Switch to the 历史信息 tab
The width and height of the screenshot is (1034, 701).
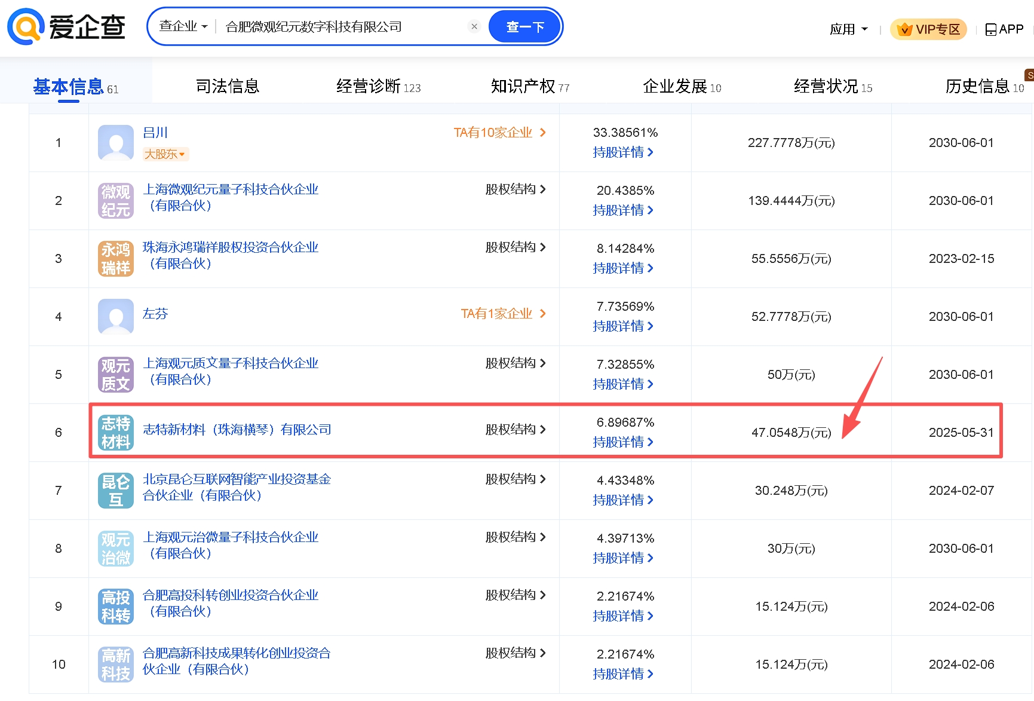(985, 87)
